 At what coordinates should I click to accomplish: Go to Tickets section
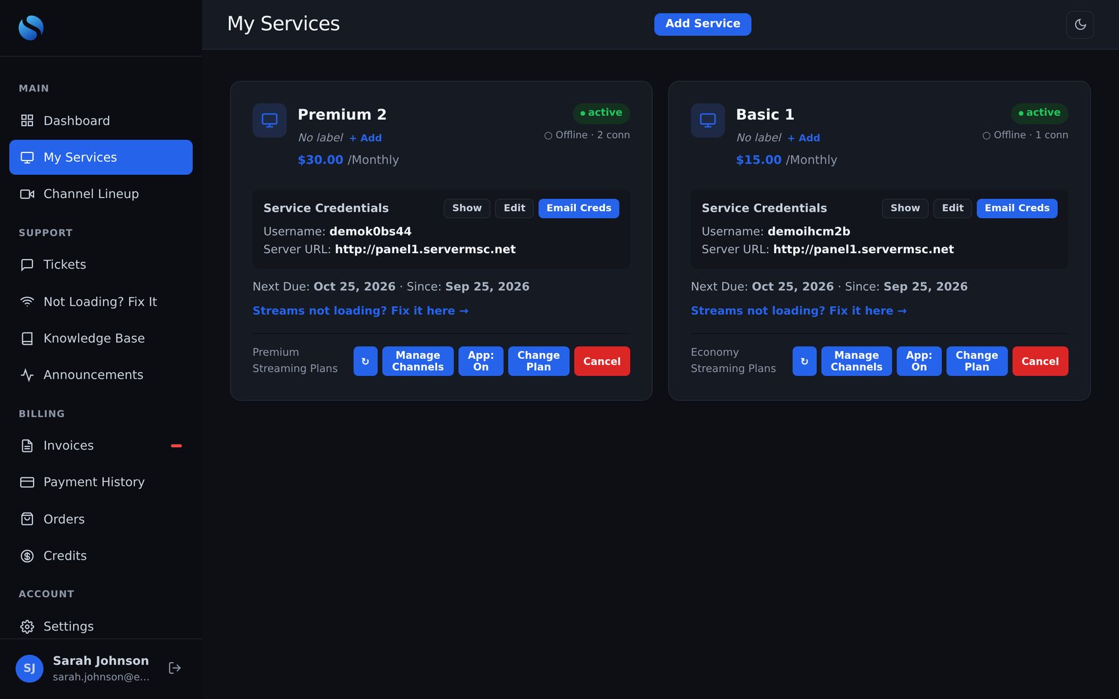pos(101,264)
